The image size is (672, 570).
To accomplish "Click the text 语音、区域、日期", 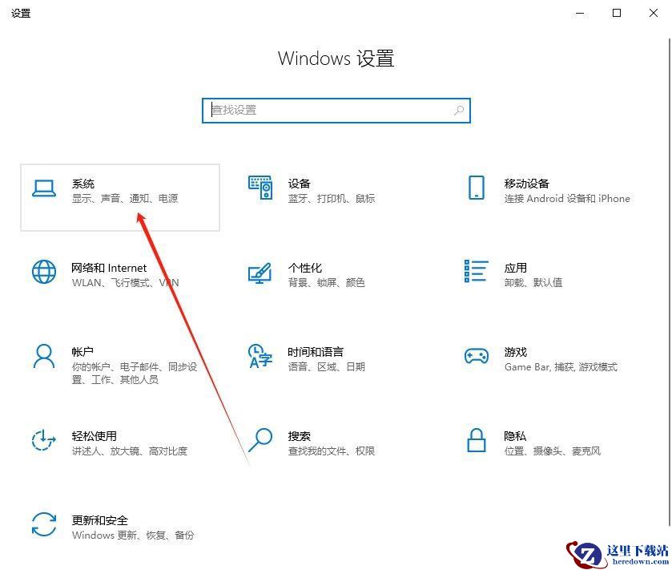I will (326, 366).
